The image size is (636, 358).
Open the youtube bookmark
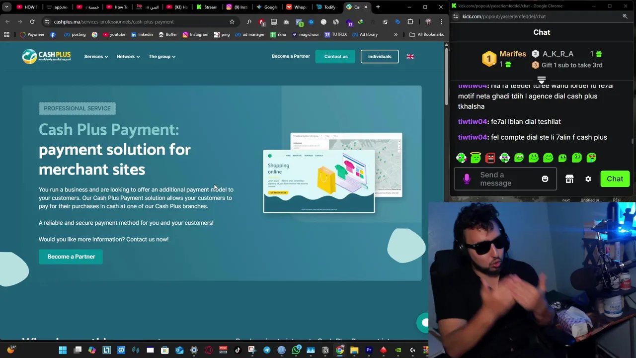coord(114,35)
